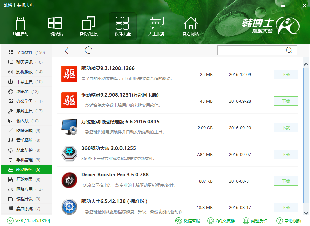Click inside the search input box
Screen dimensions: 310x226
256,50
